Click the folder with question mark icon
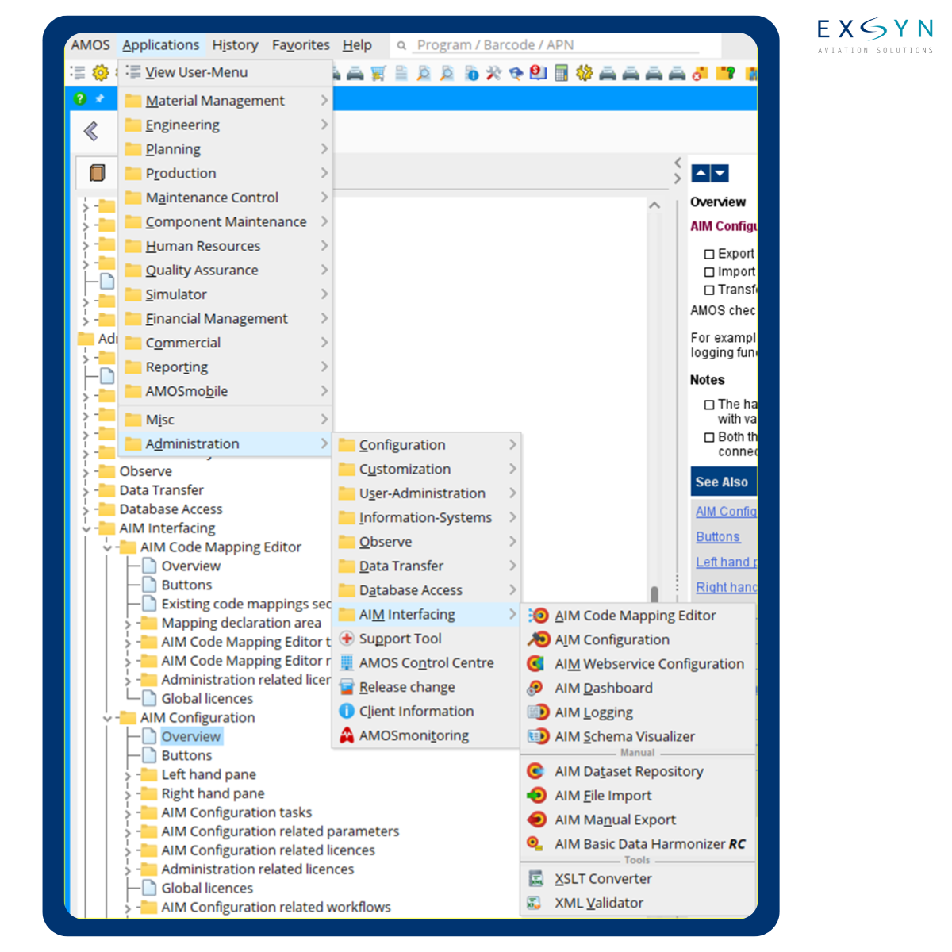 [725, 73]
